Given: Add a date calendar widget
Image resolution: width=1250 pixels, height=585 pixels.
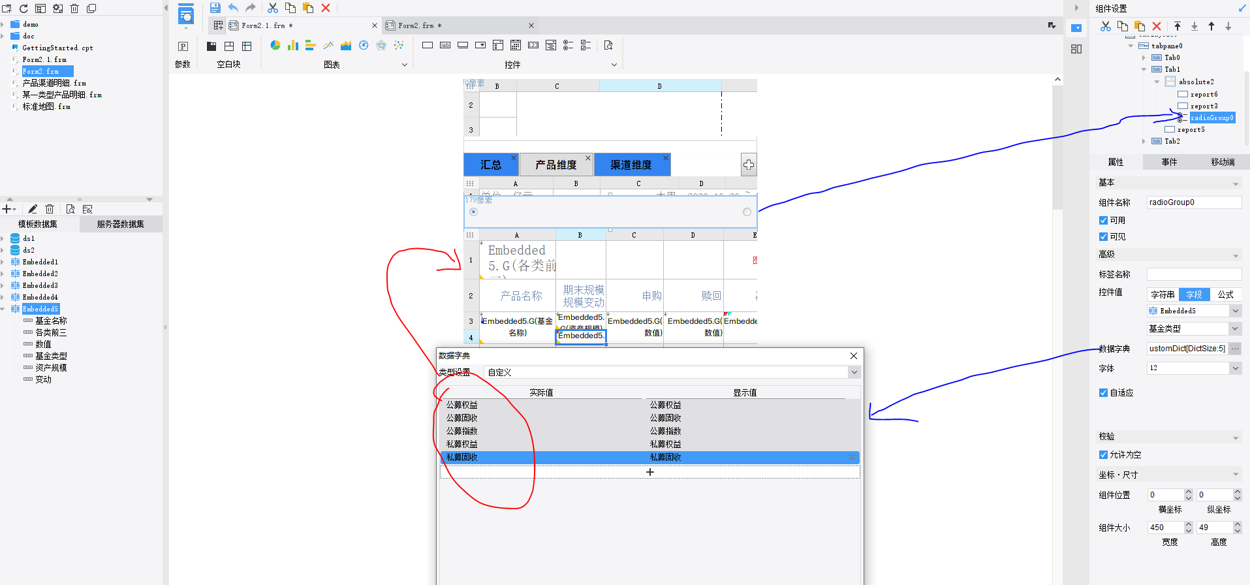Looking at the screenshot, I should [x=516, y=45].
